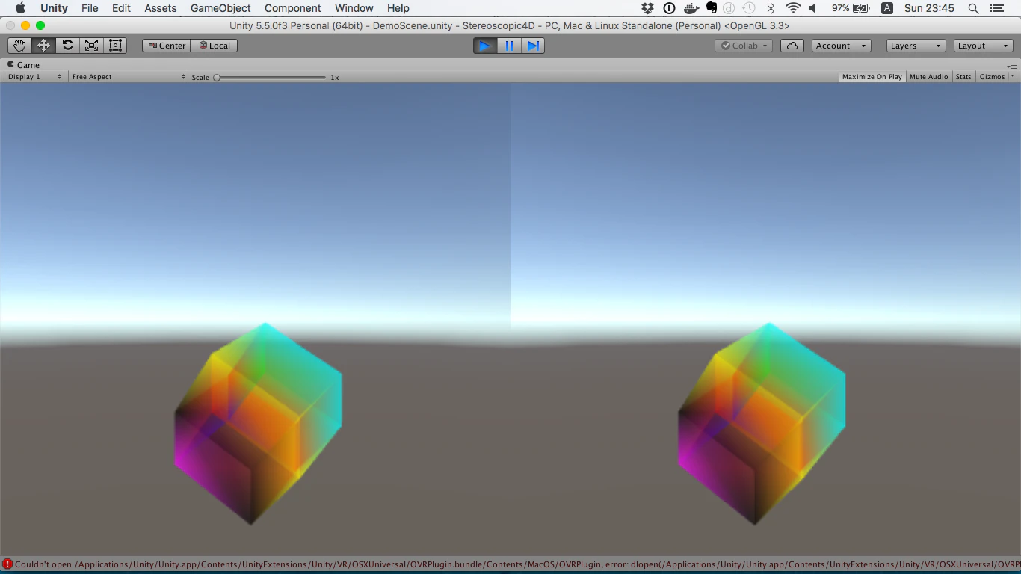Open Cloud services via cloud icon
1021x574 pixels.
pyautogui.click(x=792, y=46)
